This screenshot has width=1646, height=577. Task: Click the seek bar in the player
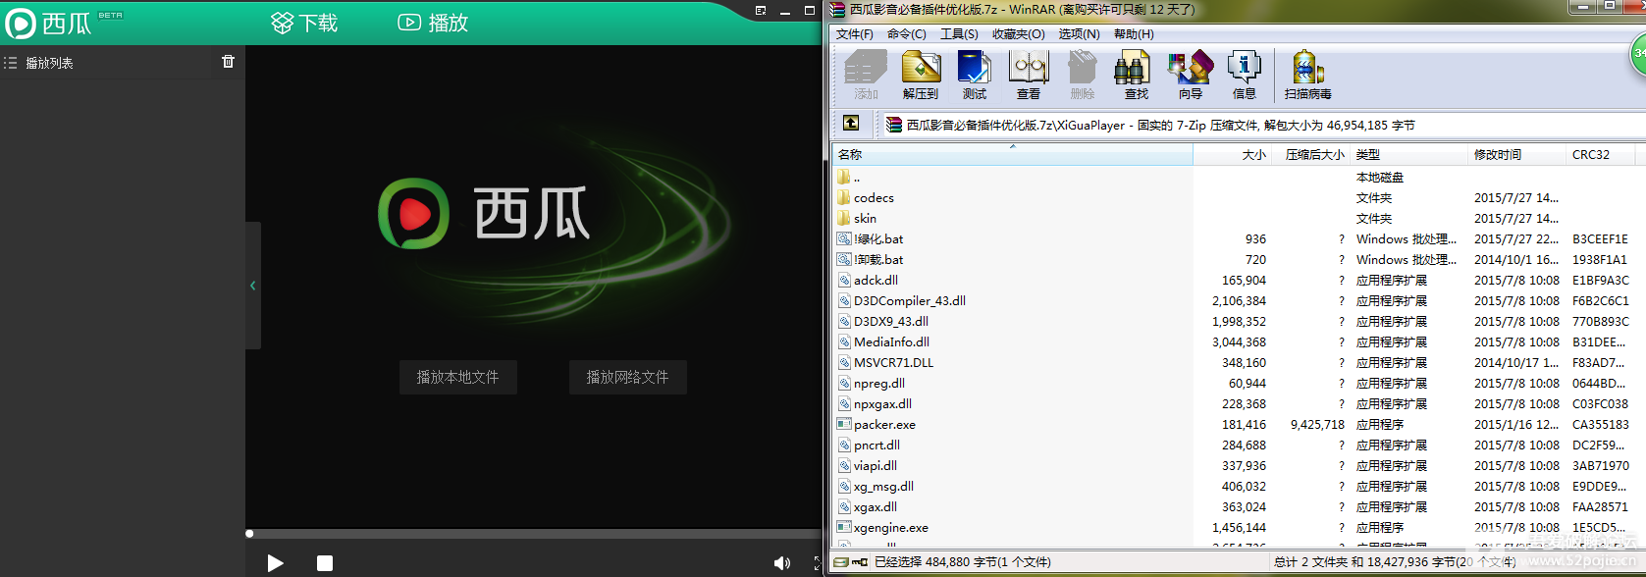pyautogui.click(x=533, y=534)
